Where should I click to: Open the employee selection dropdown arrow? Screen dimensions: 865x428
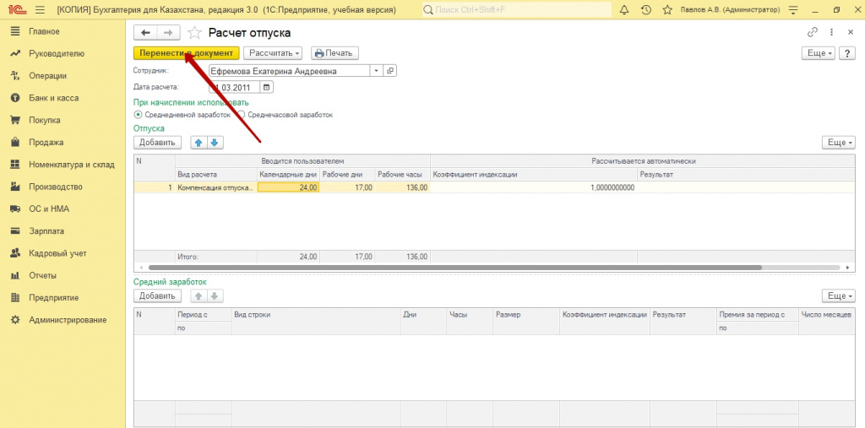pos(375,71)
